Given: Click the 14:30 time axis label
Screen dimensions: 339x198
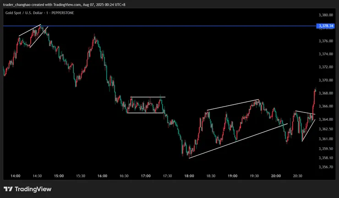Looking at the screenshot, I should coord(37,176).
